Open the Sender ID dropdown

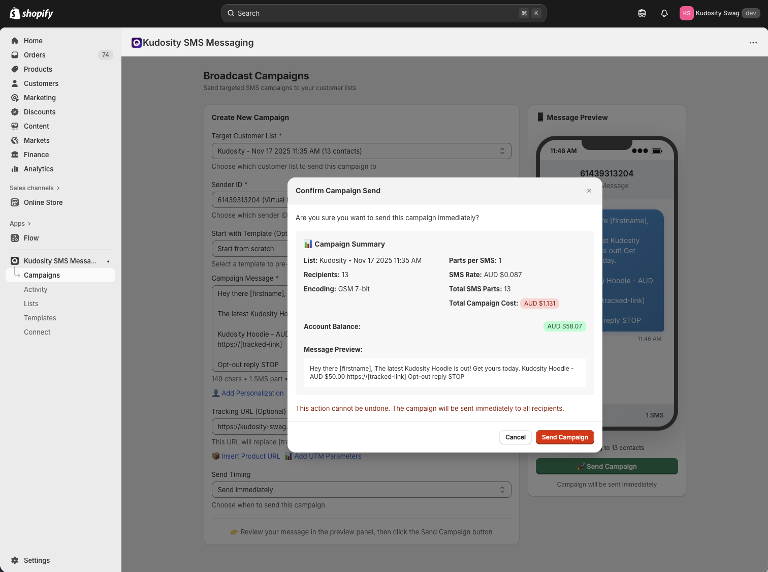click(249, 200)
